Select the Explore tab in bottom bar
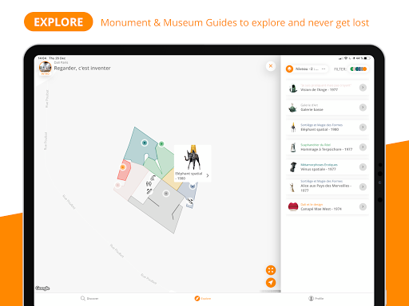Viewport: 409px width, 306px height. point(203,299)
